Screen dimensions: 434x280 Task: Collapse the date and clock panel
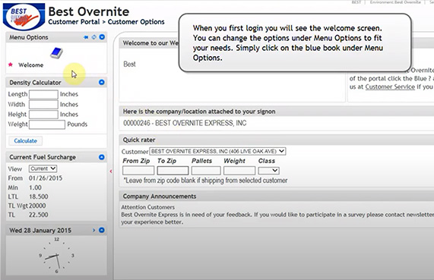pyautogui.click(x=102, y=230)
